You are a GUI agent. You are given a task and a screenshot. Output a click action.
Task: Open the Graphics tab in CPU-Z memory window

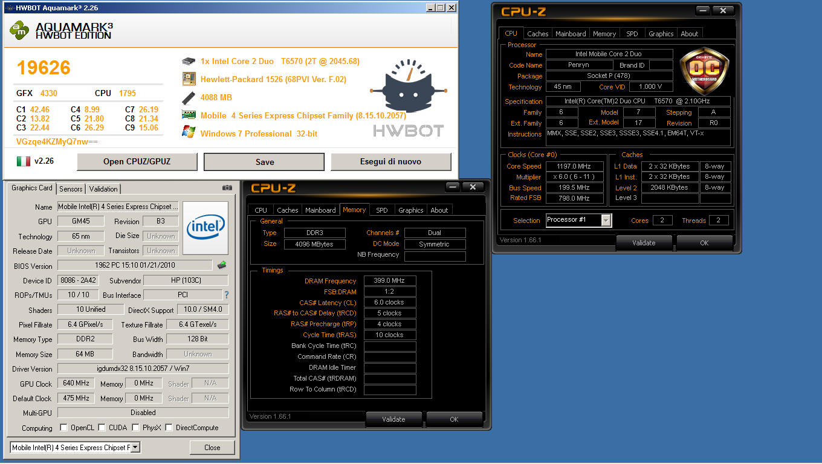point(411,210)
